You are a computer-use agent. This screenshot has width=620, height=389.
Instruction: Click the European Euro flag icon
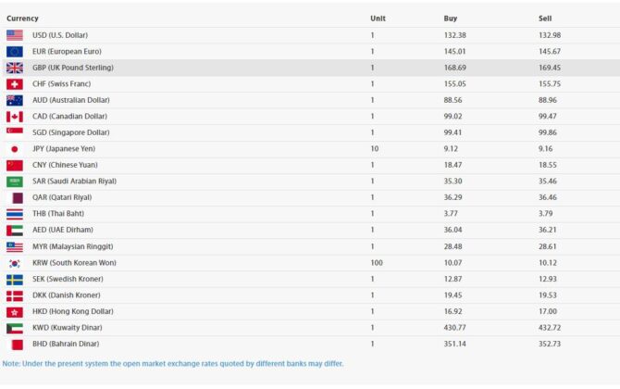pos(15,51)
